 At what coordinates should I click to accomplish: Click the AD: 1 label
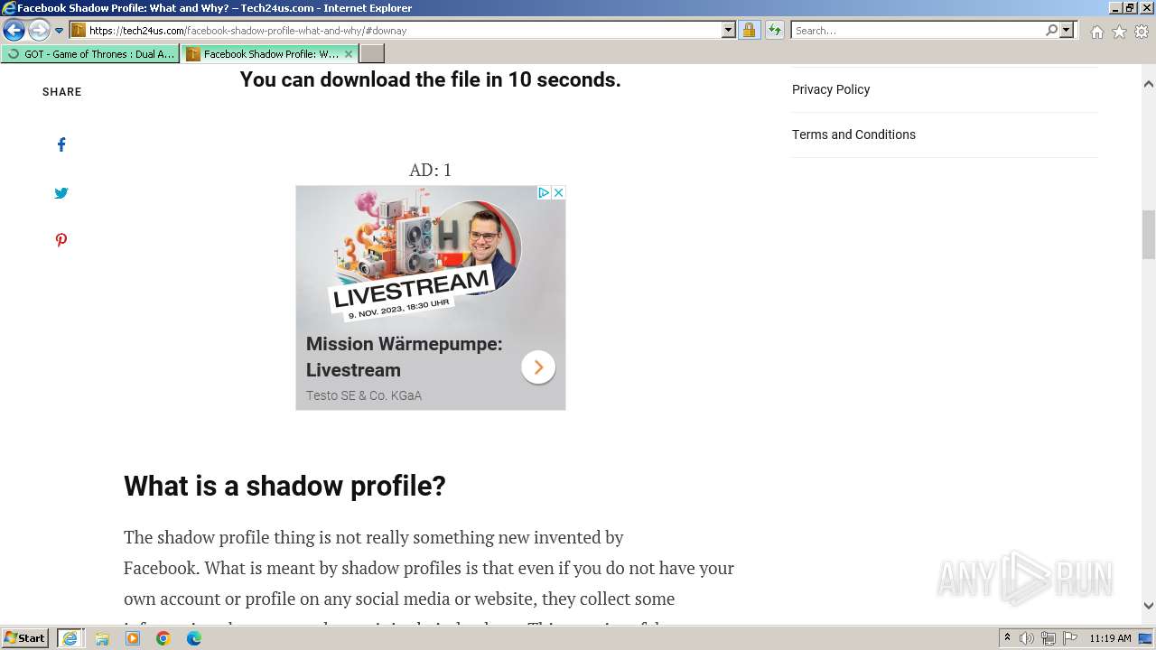(430, 170)
